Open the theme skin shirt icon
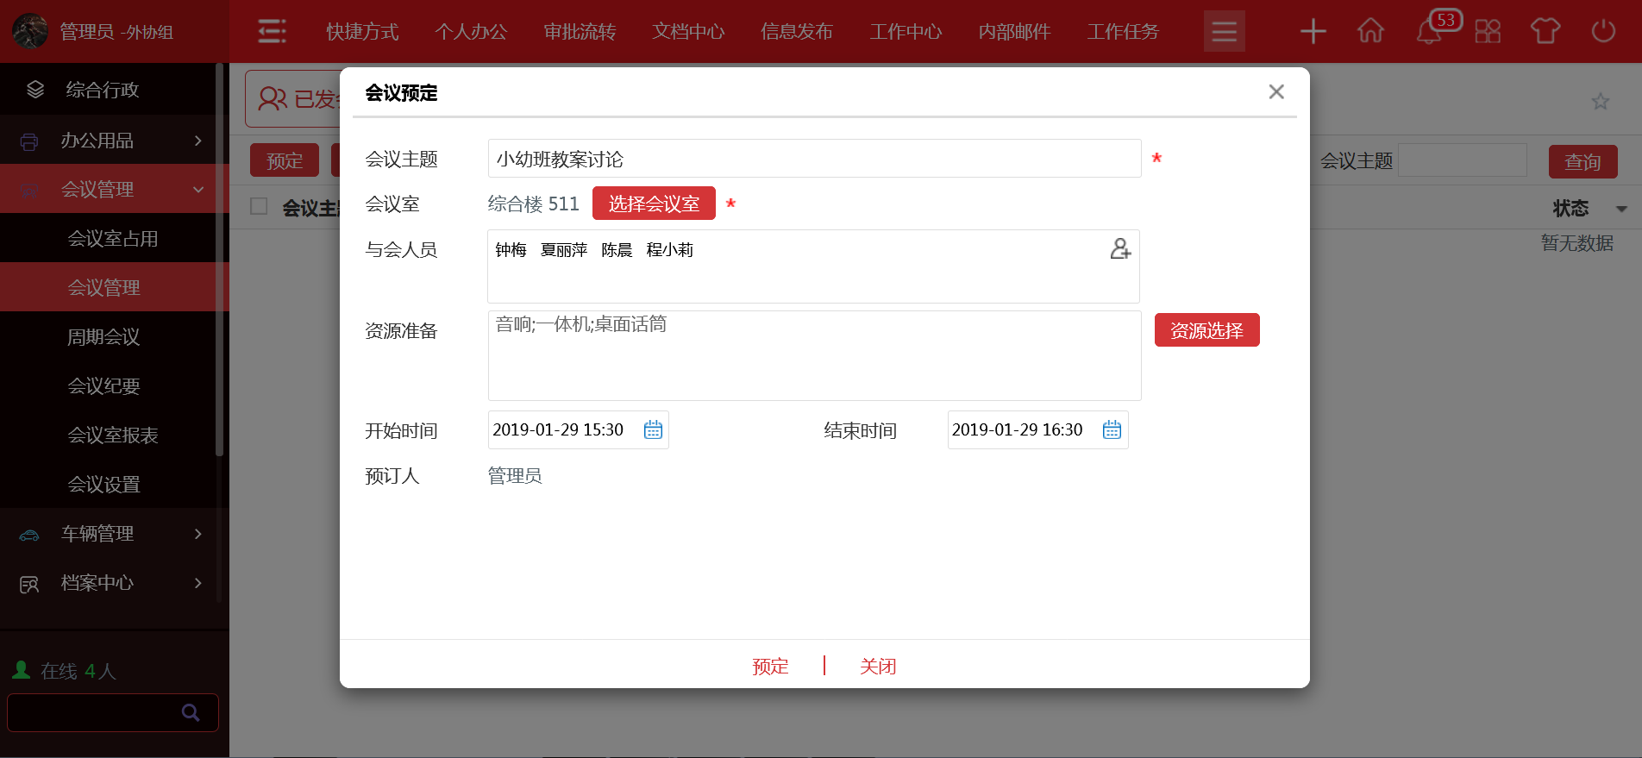The image size is (1642, 758). point(1545,31)
